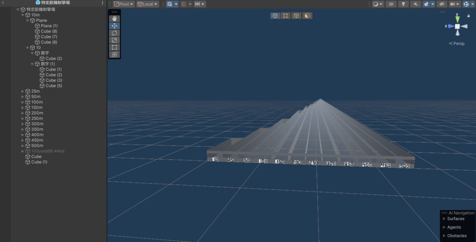Image resolution: width=476 pixels, height=242 pixels.
Task: Collapse the 数字 (1) object
Action: point(33,64)
